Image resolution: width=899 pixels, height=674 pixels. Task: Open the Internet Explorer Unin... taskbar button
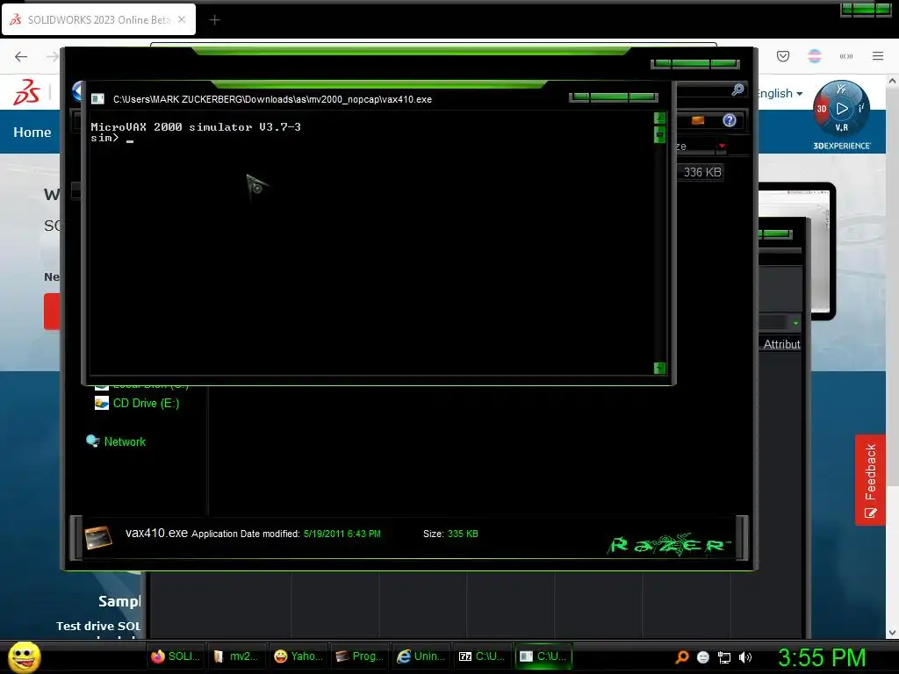[x=421, y=656]
